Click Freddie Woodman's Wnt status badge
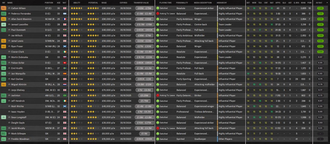The width and height of the screenshot is (330, 144). [4, 139]
